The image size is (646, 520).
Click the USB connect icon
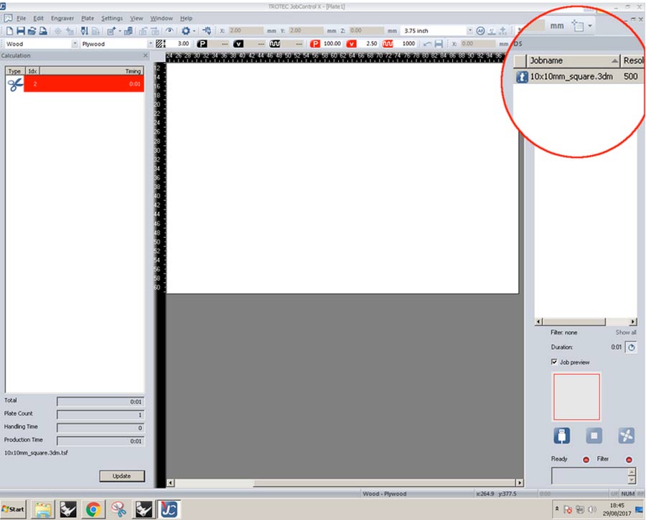(562, 435)
